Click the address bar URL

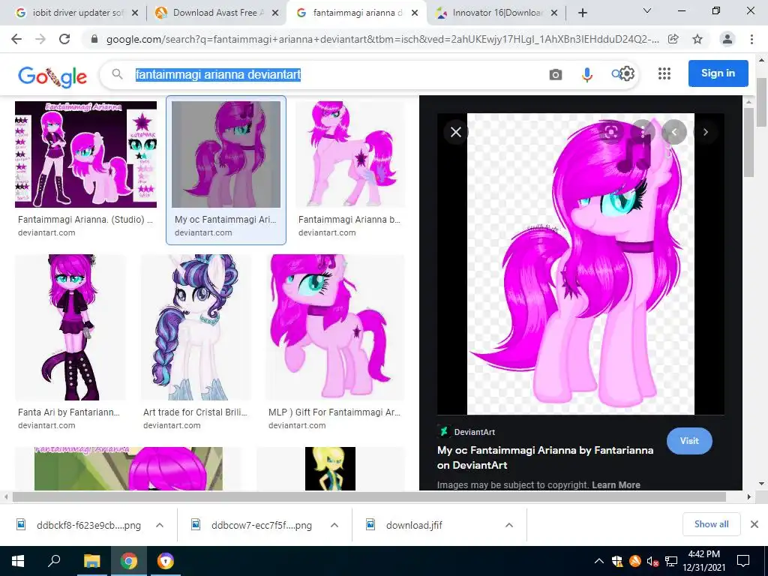382,39
